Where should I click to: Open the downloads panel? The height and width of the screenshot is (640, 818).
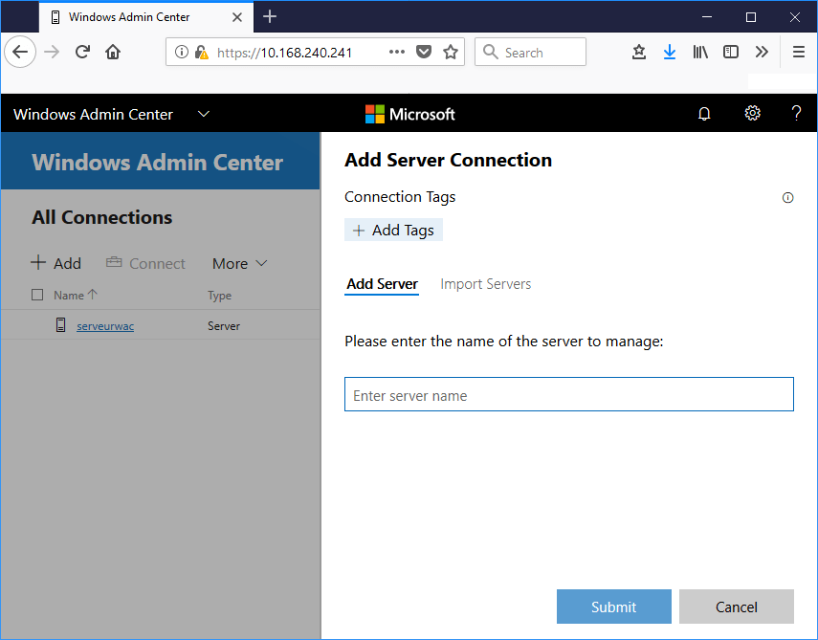[x=670, y=52]
